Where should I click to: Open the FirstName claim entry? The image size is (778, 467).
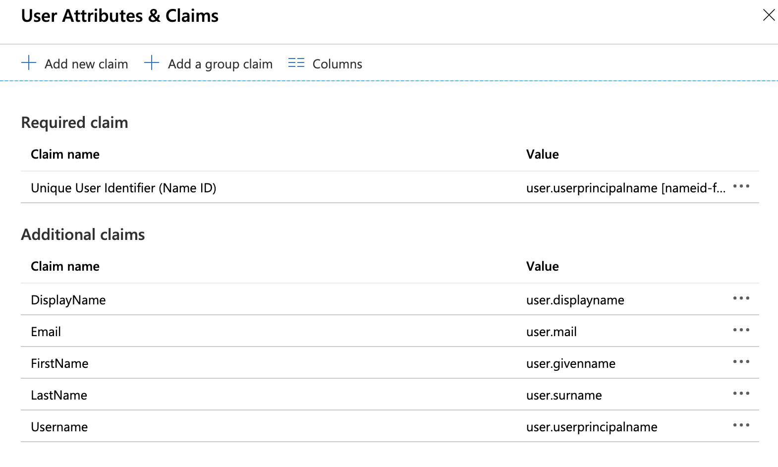click(59, 363)
